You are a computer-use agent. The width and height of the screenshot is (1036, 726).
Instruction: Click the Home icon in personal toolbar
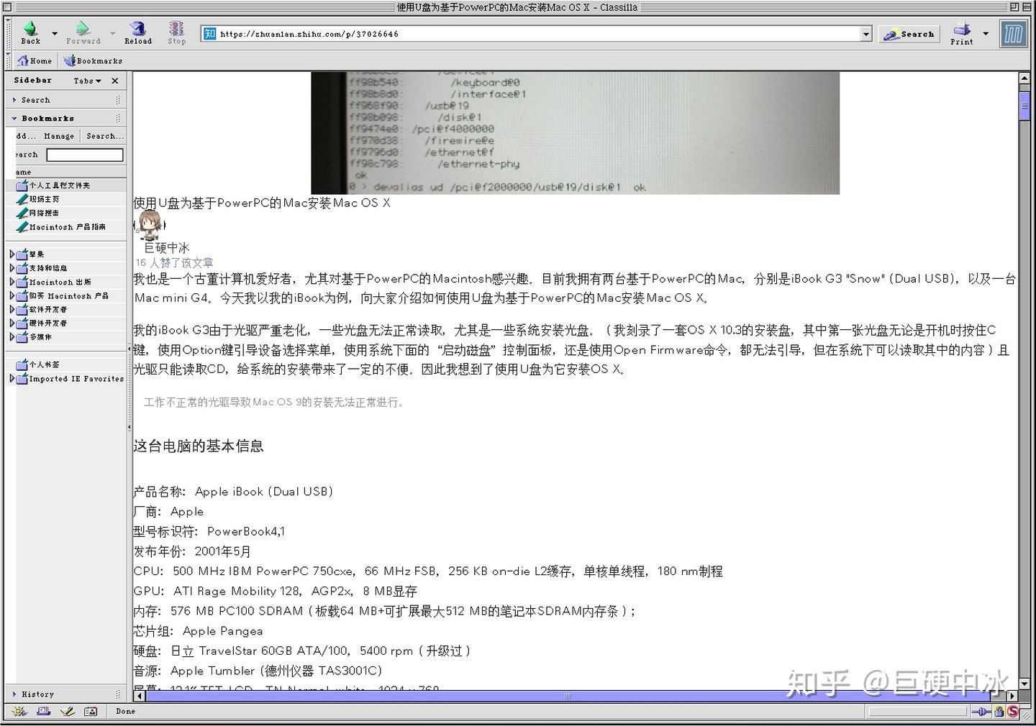tap(35, 61)
